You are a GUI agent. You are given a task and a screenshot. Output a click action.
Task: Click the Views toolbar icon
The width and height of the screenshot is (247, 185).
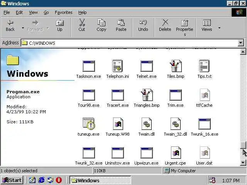click(207, 23)
